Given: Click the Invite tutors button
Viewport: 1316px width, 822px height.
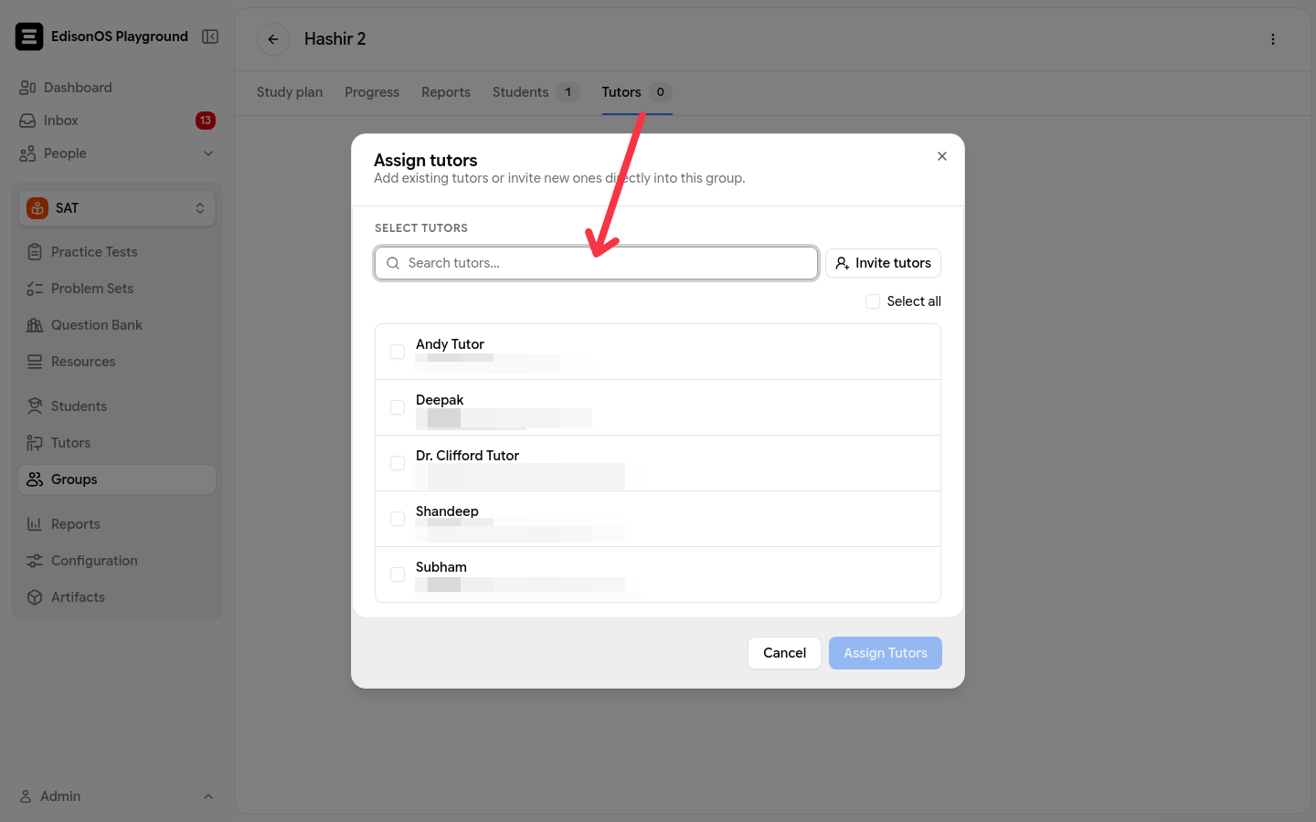Looking at the screenshot, I should point(883,263).
